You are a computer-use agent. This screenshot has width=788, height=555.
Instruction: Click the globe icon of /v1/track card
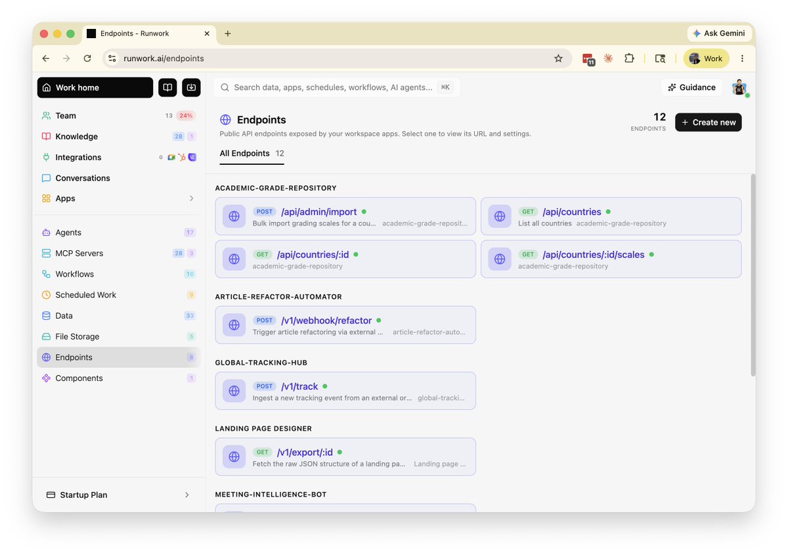pyautogui.click(x=234, y=391)
